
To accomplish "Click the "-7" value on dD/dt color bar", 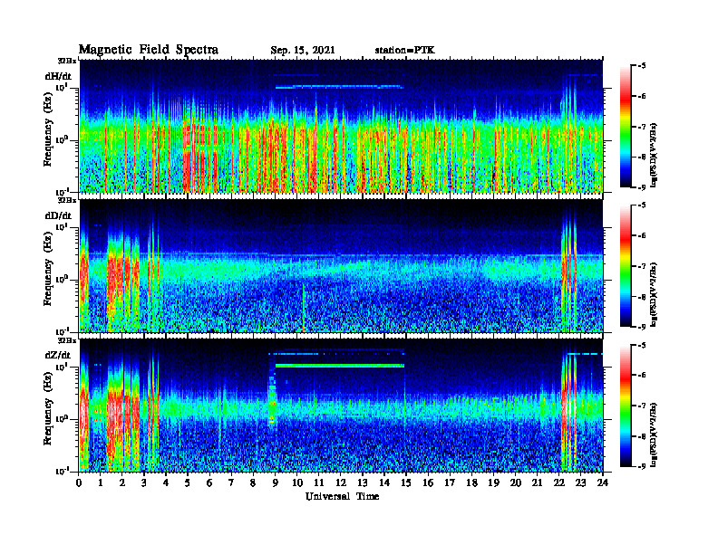I will point(642,266).
